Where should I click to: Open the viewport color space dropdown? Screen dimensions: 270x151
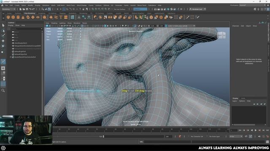point(181,26)
